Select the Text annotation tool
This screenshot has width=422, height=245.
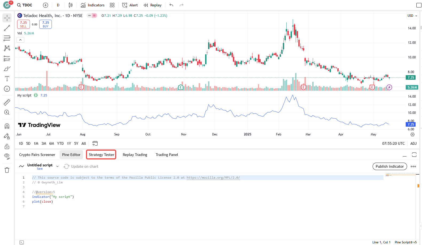(x=7, y=79)
